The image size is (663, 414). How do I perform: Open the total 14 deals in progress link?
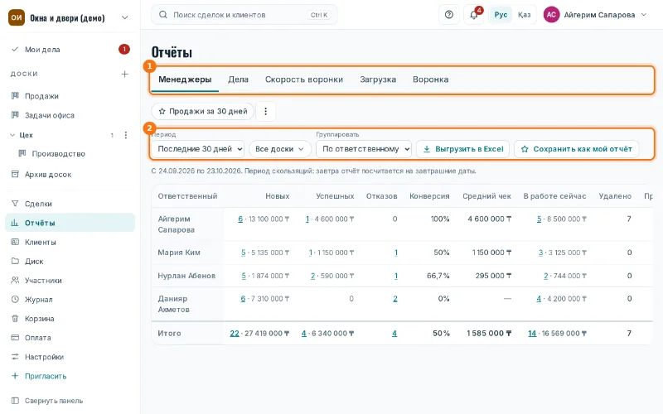click(x=532, y=334)
